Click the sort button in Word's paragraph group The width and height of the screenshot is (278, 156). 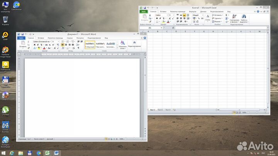click(74, 48)
